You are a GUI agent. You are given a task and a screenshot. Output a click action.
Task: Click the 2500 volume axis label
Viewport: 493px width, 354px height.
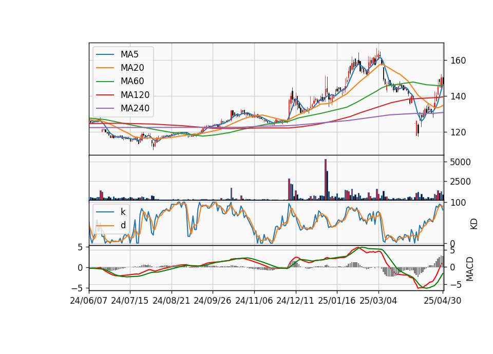461,182
